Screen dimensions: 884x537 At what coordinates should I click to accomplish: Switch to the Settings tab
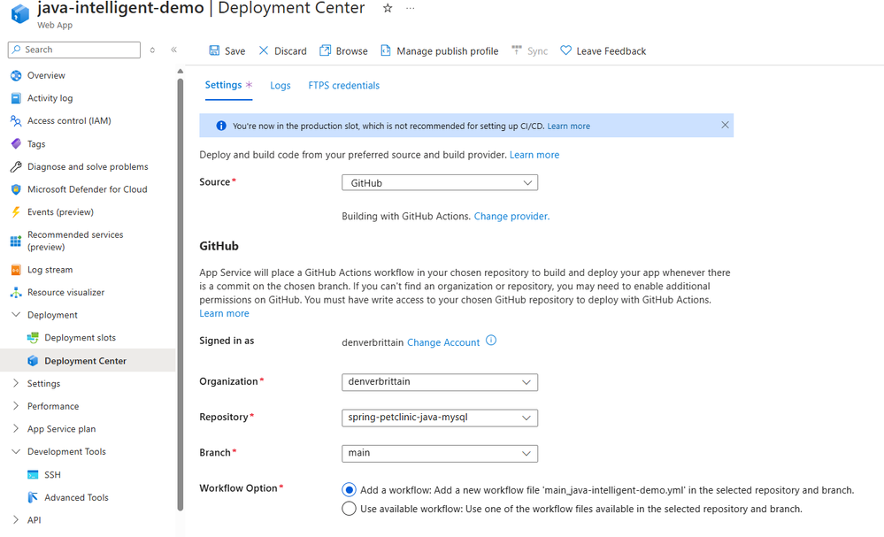[x=228, y=85]
